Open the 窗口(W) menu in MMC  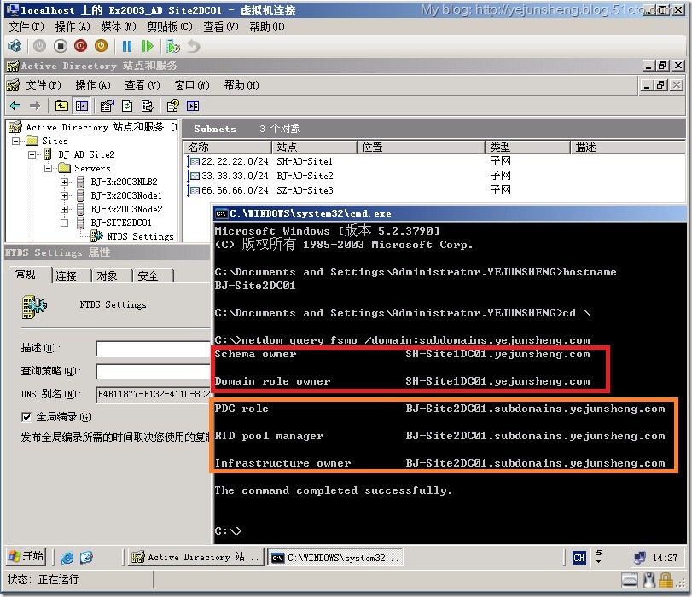pos(192,85)
